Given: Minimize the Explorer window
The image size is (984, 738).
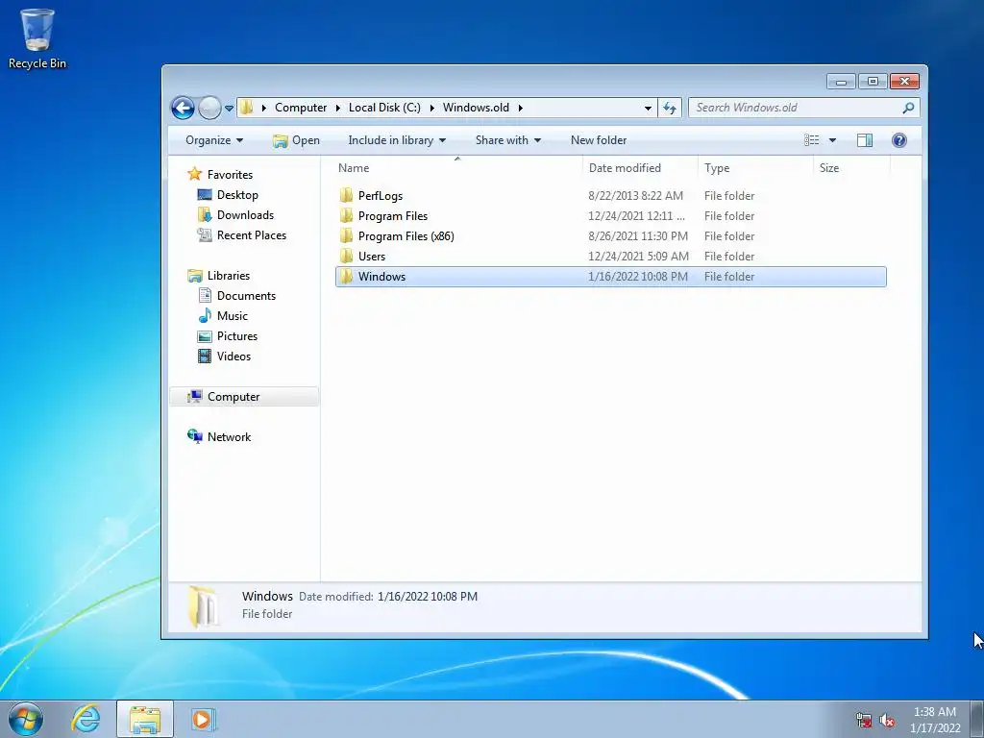Looking at the screenshot, I should [x=841, y=82].
